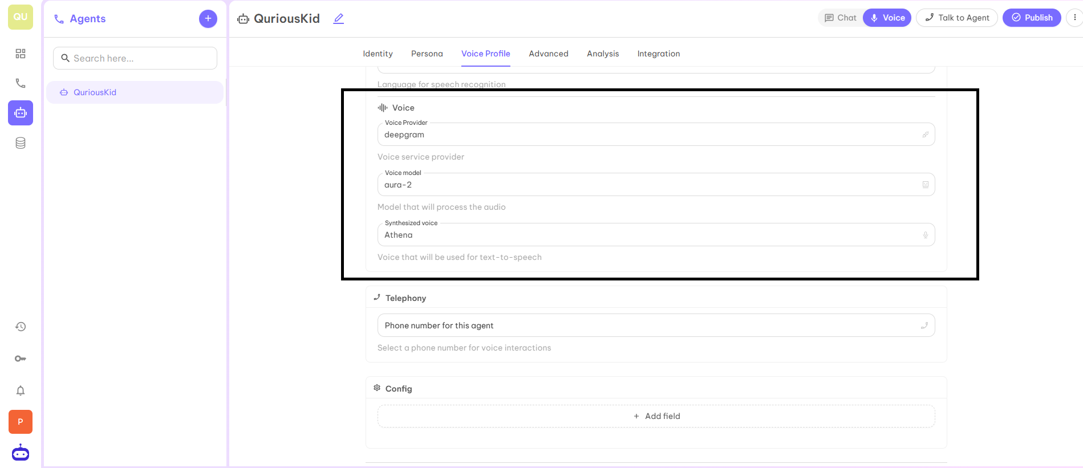Viewport: 1083px width, 468px height.
Task: Click the Agents header title
Action: (88, 19)
